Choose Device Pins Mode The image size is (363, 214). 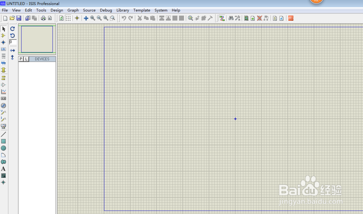[4, 85]
